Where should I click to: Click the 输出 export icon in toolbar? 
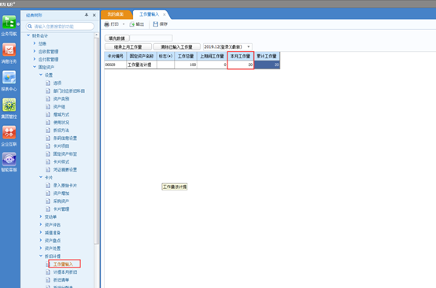(x=132, y=24)
